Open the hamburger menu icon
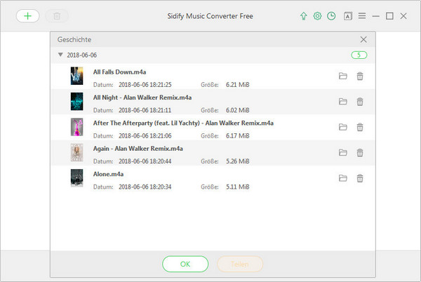This screenshot has height=282, width=421. 362,16
